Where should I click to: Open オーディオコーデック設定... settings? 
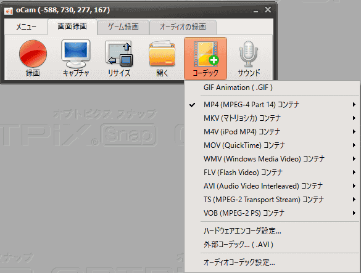tap(272, 262)
